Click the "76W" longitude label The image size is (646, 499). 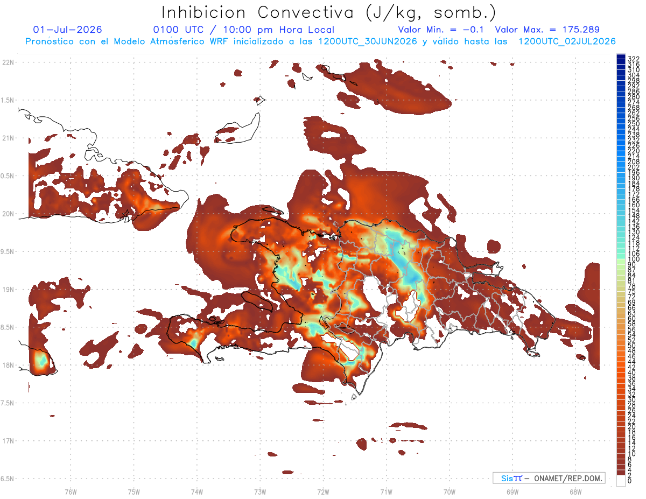click(71, 491)
